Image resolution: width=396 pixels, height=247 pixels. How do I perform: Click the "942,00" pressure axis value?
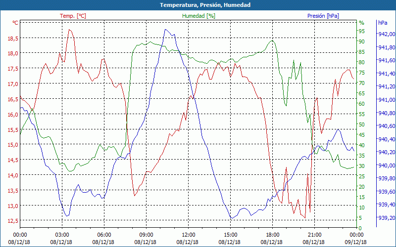pyautogui.click(x=387, y=34)
